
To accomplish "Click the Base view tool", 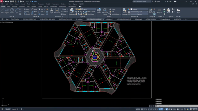I will (x=178, y=11).
